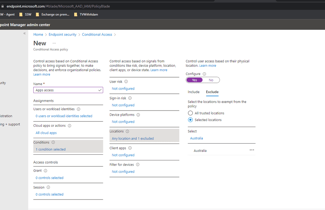Switch to the Include tab
Image resolution: width=325 pixels, height=210 pixels.
(x=193, y=92)
